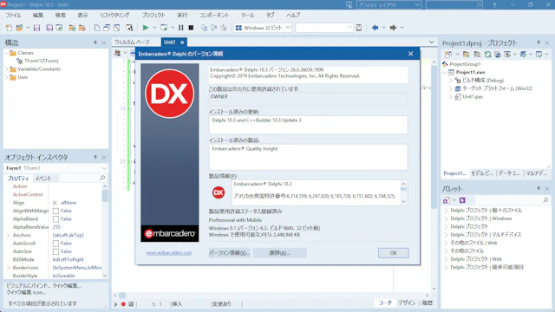This screenshot has width=555, height=312.
Task: Click the Pause toolbar icon
Action: click(181, 28)
